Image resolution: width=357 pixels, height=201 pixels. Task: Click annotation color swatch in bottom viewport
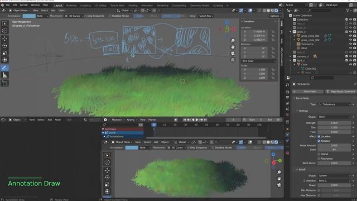coord(132,147)
